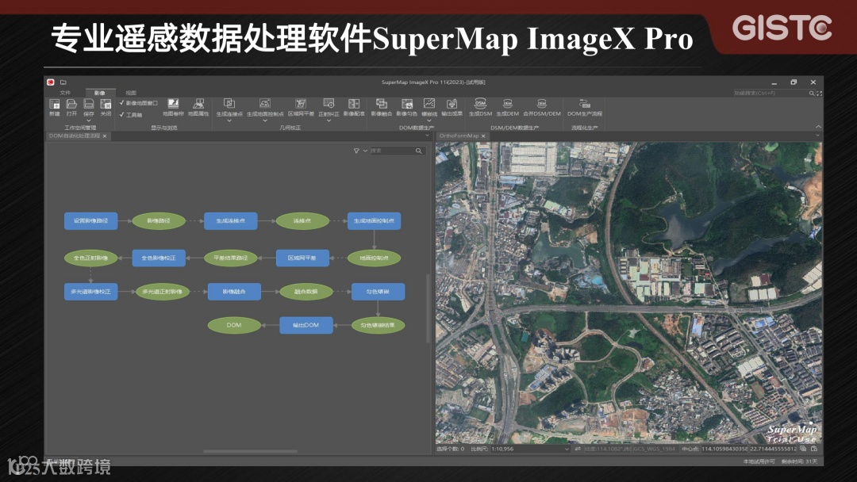Click the quick-access folder icon in title bar
The height and width of the screenshot is (482, 857).
[x=63, y=82]
